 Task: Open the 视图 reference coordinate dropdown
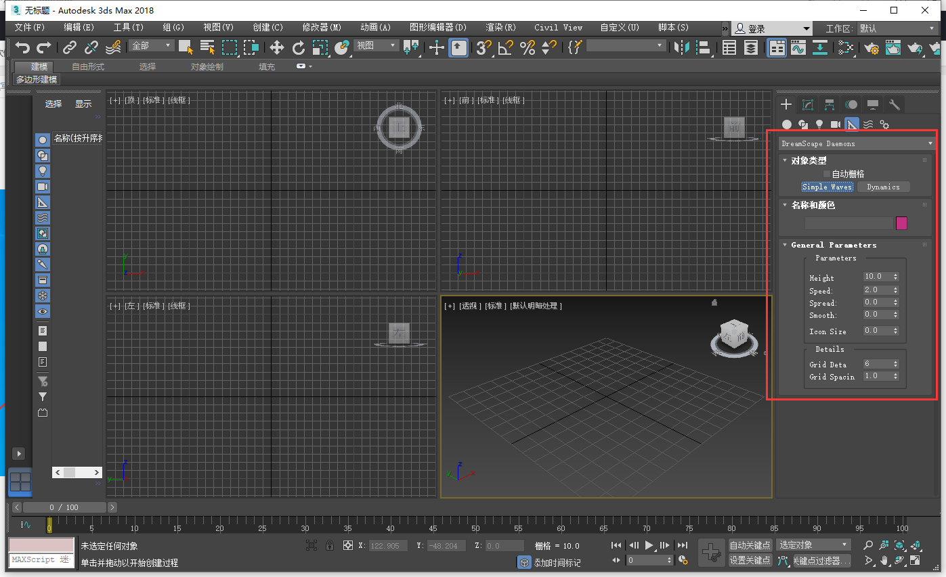tap(376, 45)
